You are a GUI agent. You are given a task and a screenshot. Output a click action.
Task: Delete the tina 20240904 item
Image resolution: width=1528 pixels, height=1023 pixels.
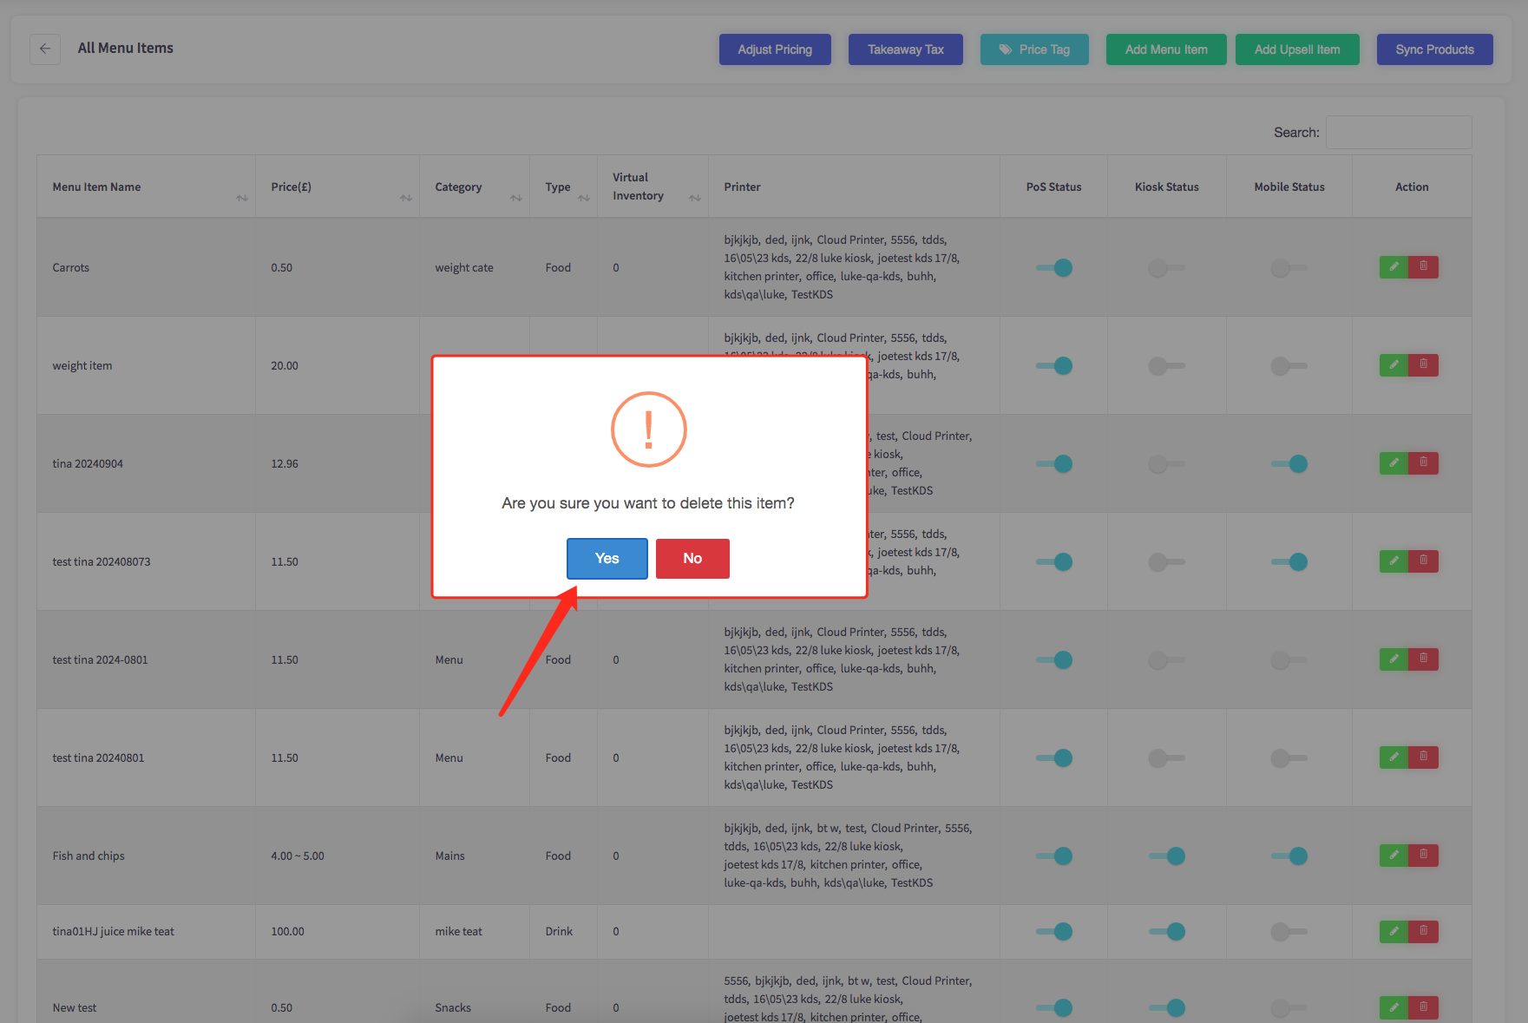pyautogui.click(x=1423, y=463)
